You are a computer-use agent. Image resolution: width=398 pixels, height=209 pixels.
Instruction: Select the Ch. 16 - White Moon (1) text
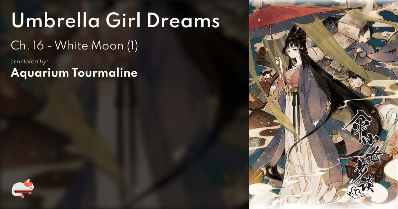point(74,46)
